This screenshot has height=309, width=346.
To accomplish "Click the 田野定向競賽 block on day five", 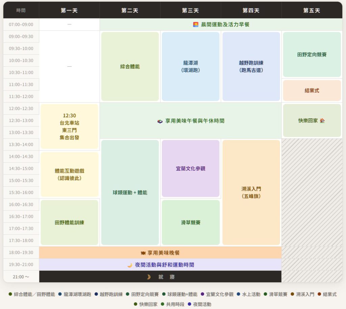I will click(x=312, y=54).
